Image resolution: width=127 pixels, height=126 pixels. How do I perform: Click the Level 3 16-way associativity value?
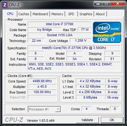113,97
